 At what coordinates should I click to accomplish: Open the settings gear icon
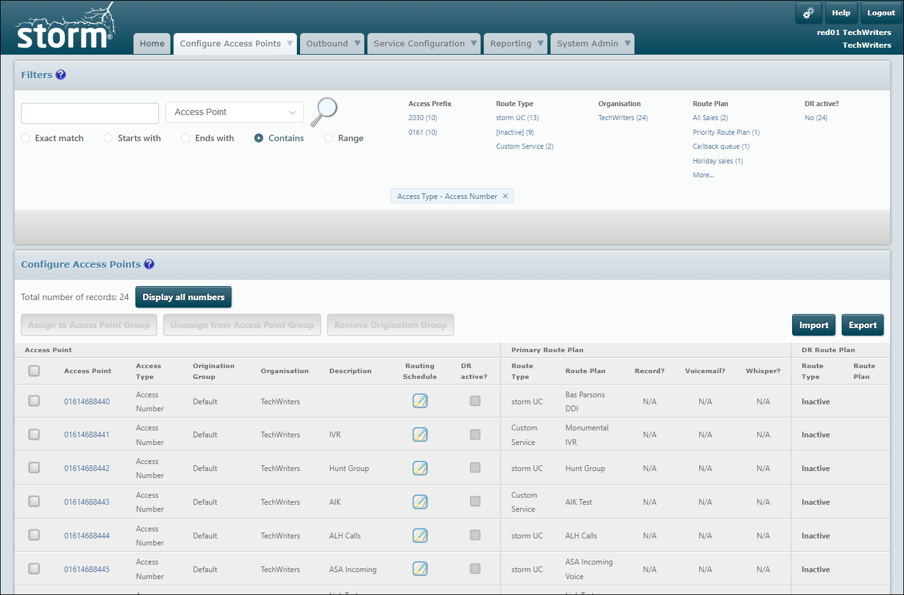point(809,13)
